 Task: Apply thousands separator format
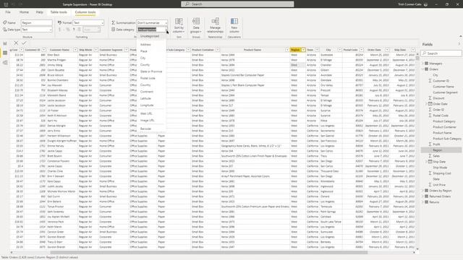[x=74, y=30]
